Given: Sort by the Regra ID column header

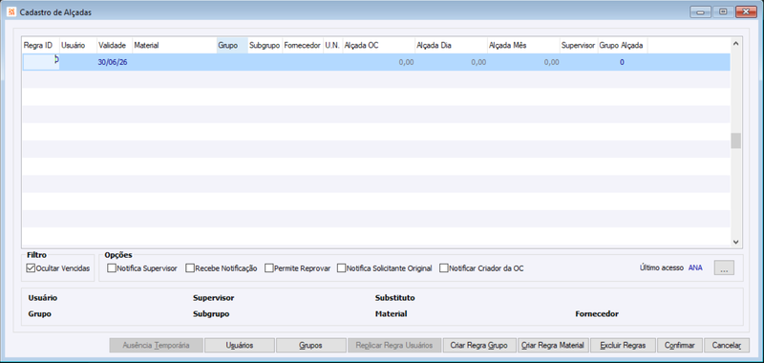Looking at the screenshot, I should click(x=41, y=45).
